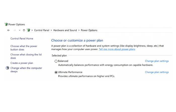
Task: Select the Ultimate Performance power plan
Action: [56, 72]
